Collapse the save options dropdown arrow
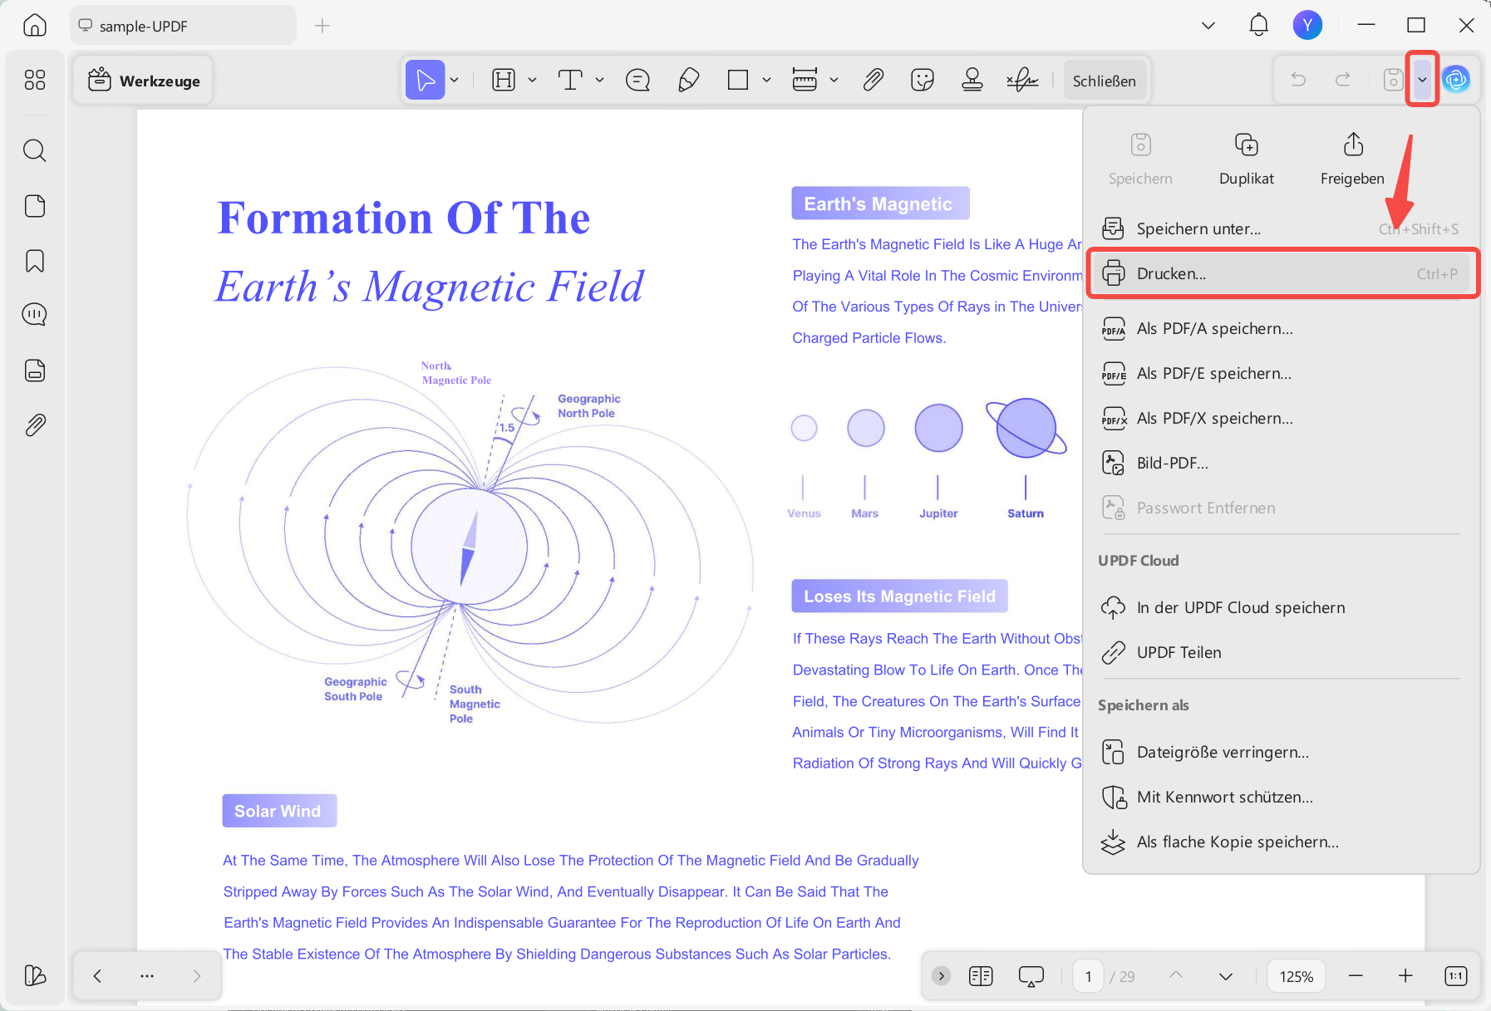The height and width of the screenshot is (1011, 1491). tap(1422, 80)
